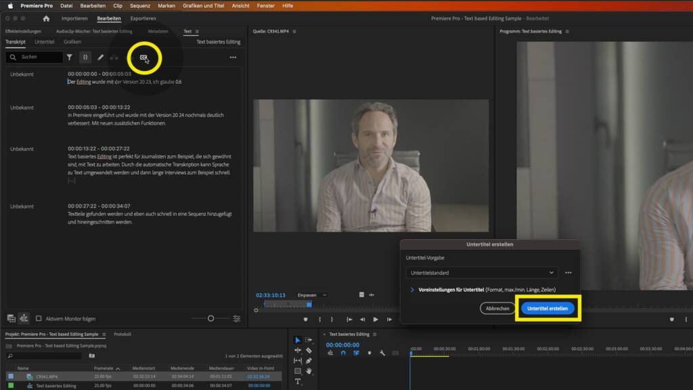The width and height of the screenshot is (693, 390).
Task: Open the subtitle preset three-dots options
Action: pyautogui.click(x=568, y=273)
